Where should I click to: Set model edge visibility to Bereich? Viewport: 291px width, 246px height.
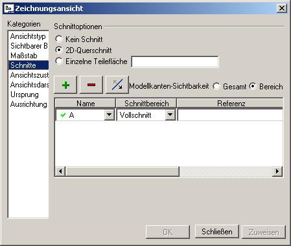(253, 86)
